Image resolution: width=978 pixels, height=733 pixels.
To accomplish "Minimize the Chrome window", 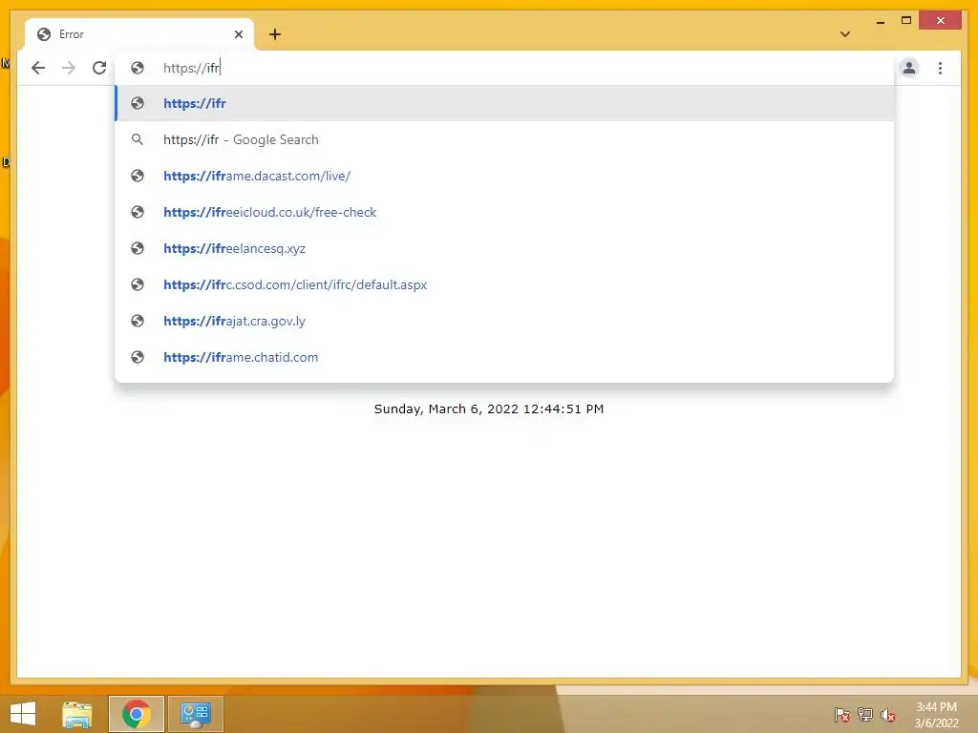I will [x=880, y=21].
